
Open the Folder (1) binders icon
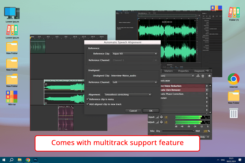click(234, 12)
